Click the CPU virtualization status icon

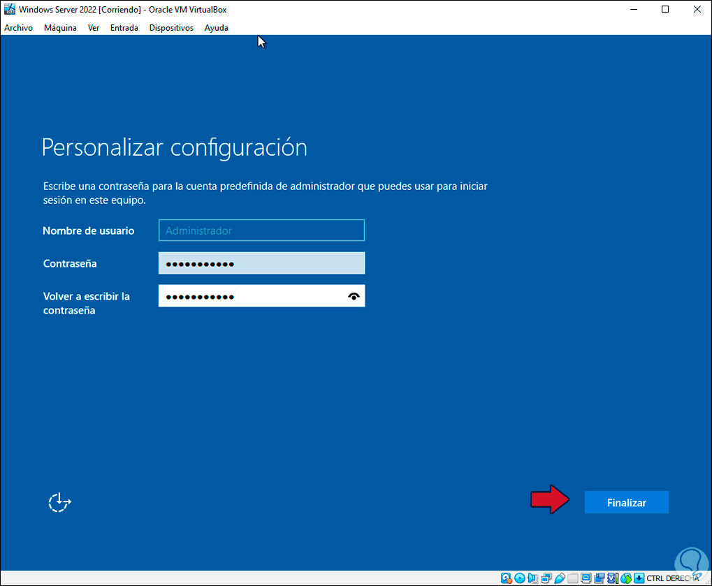point(613,578)
